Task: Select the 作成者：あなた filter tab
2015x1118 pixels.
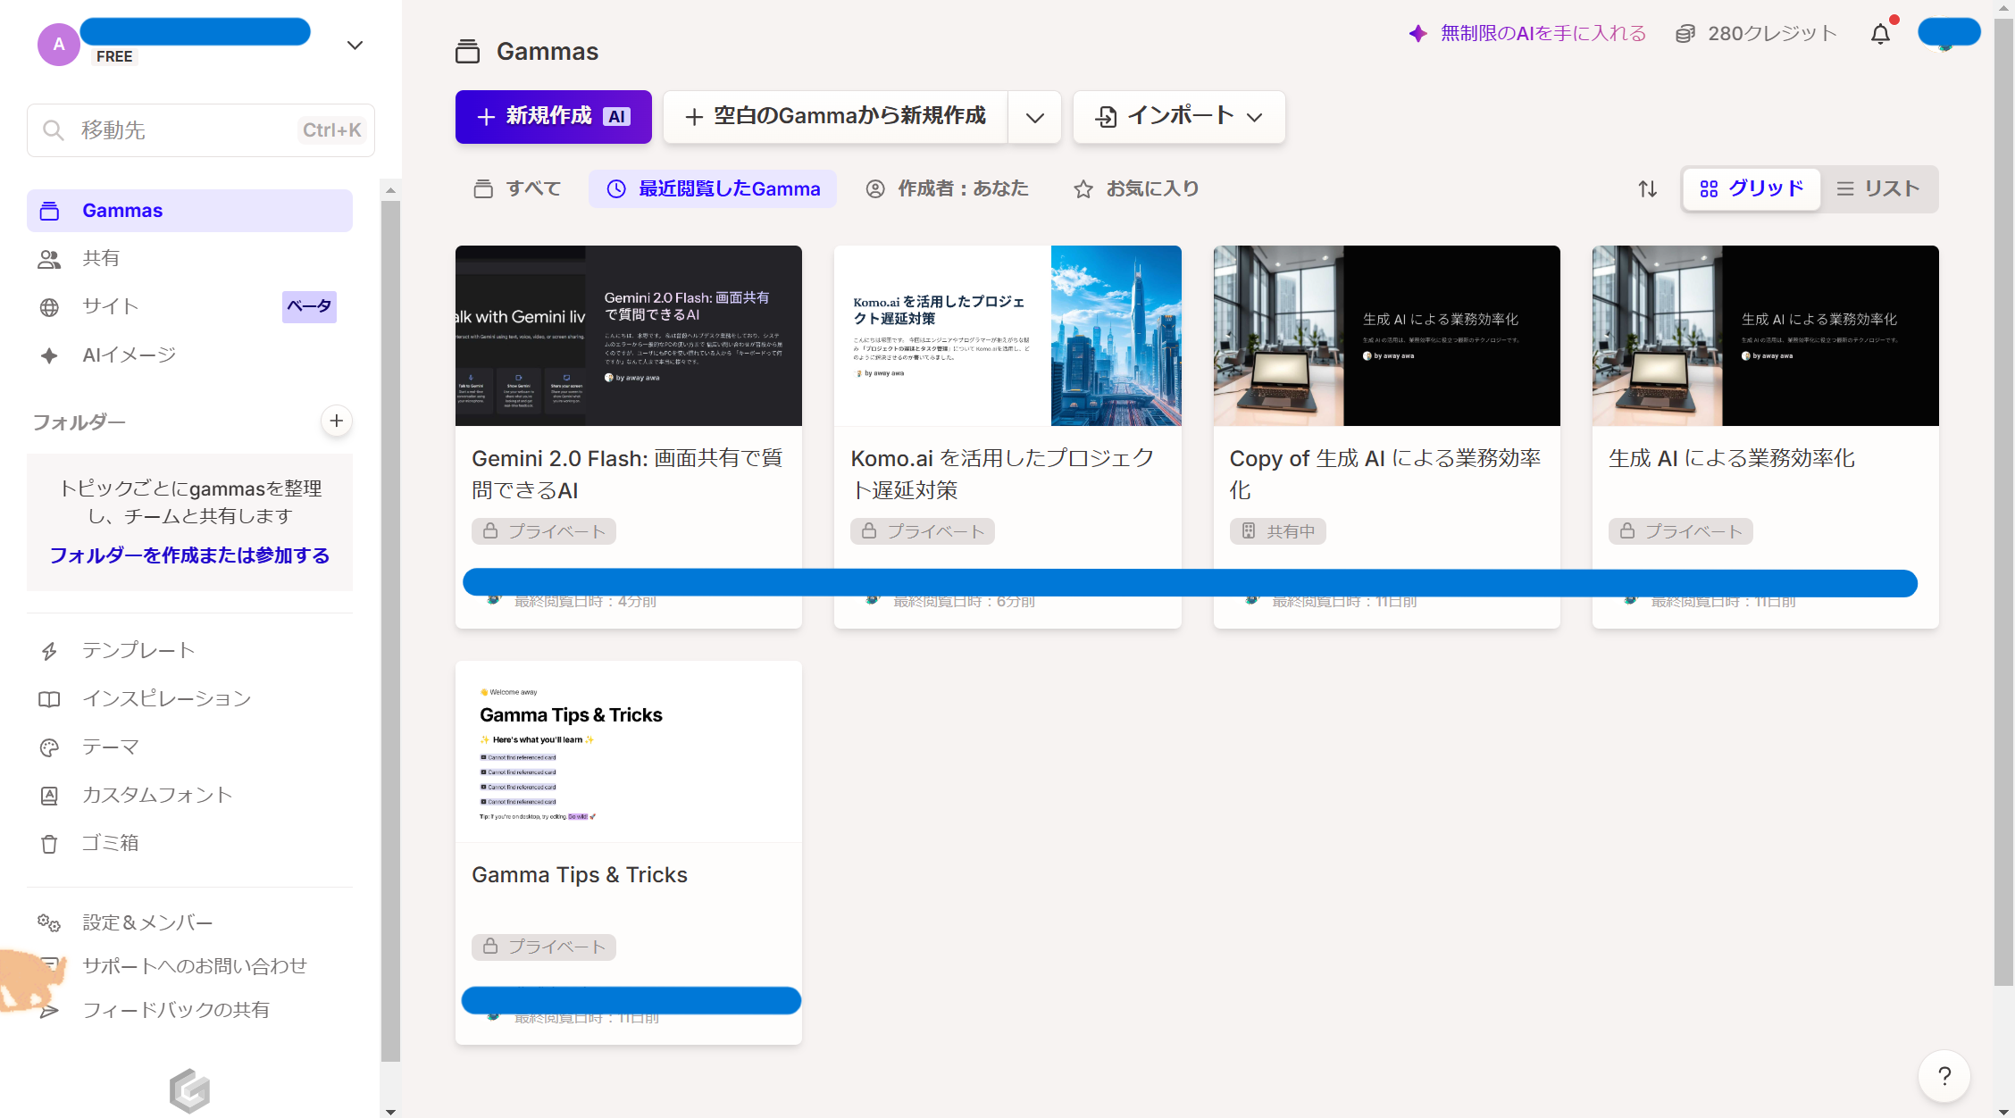Action: pos(947,188)
